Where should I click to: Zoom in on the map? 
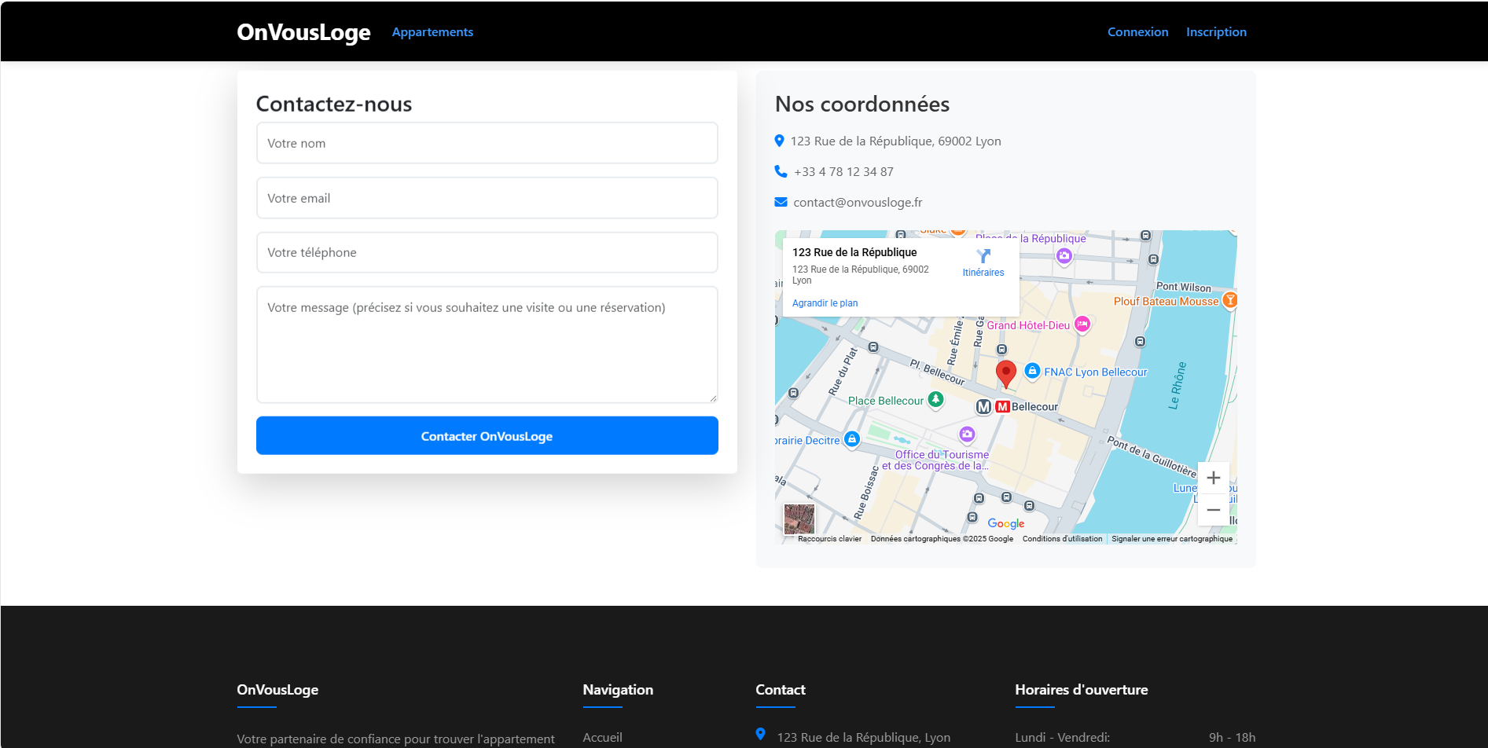tap(1213, 478)
